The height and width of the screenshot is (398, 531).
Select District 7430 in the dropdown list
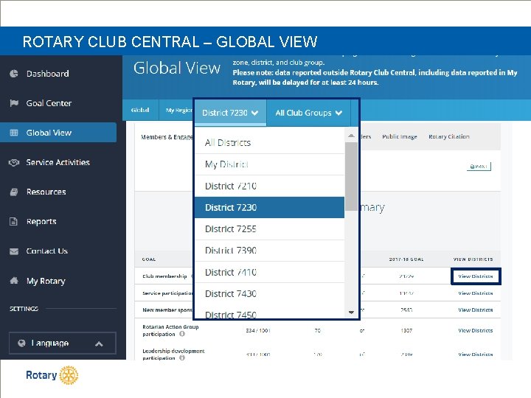tap(270, 294)
